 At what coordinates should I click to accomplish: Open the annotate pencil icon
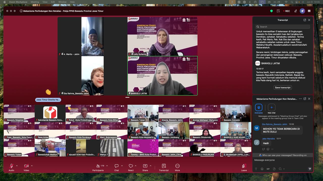tap(296, 11)
